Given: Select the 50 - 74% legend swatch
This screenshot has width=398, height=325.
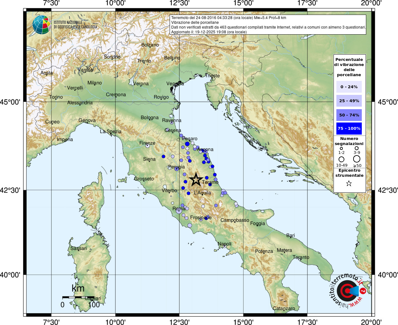Looking at the screenshot, I should [349, 115].
